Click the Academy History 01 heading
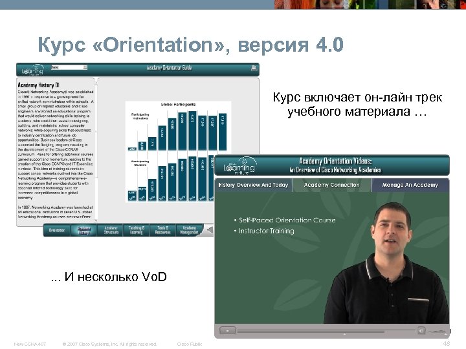The height and width of the screenshot is (349, 466). pyautogui.click(x=39, y=85)
